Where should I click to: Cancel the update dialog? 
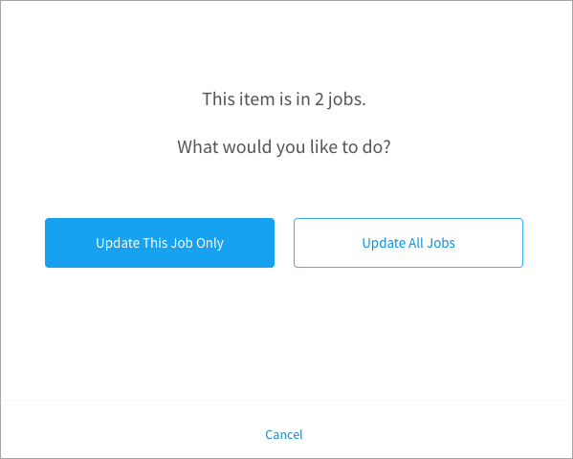point(284,434)
